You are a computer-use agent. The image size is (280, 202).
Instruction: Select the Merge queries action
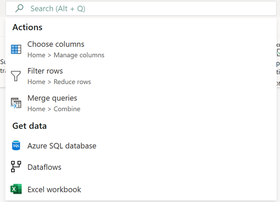point(52,98)
